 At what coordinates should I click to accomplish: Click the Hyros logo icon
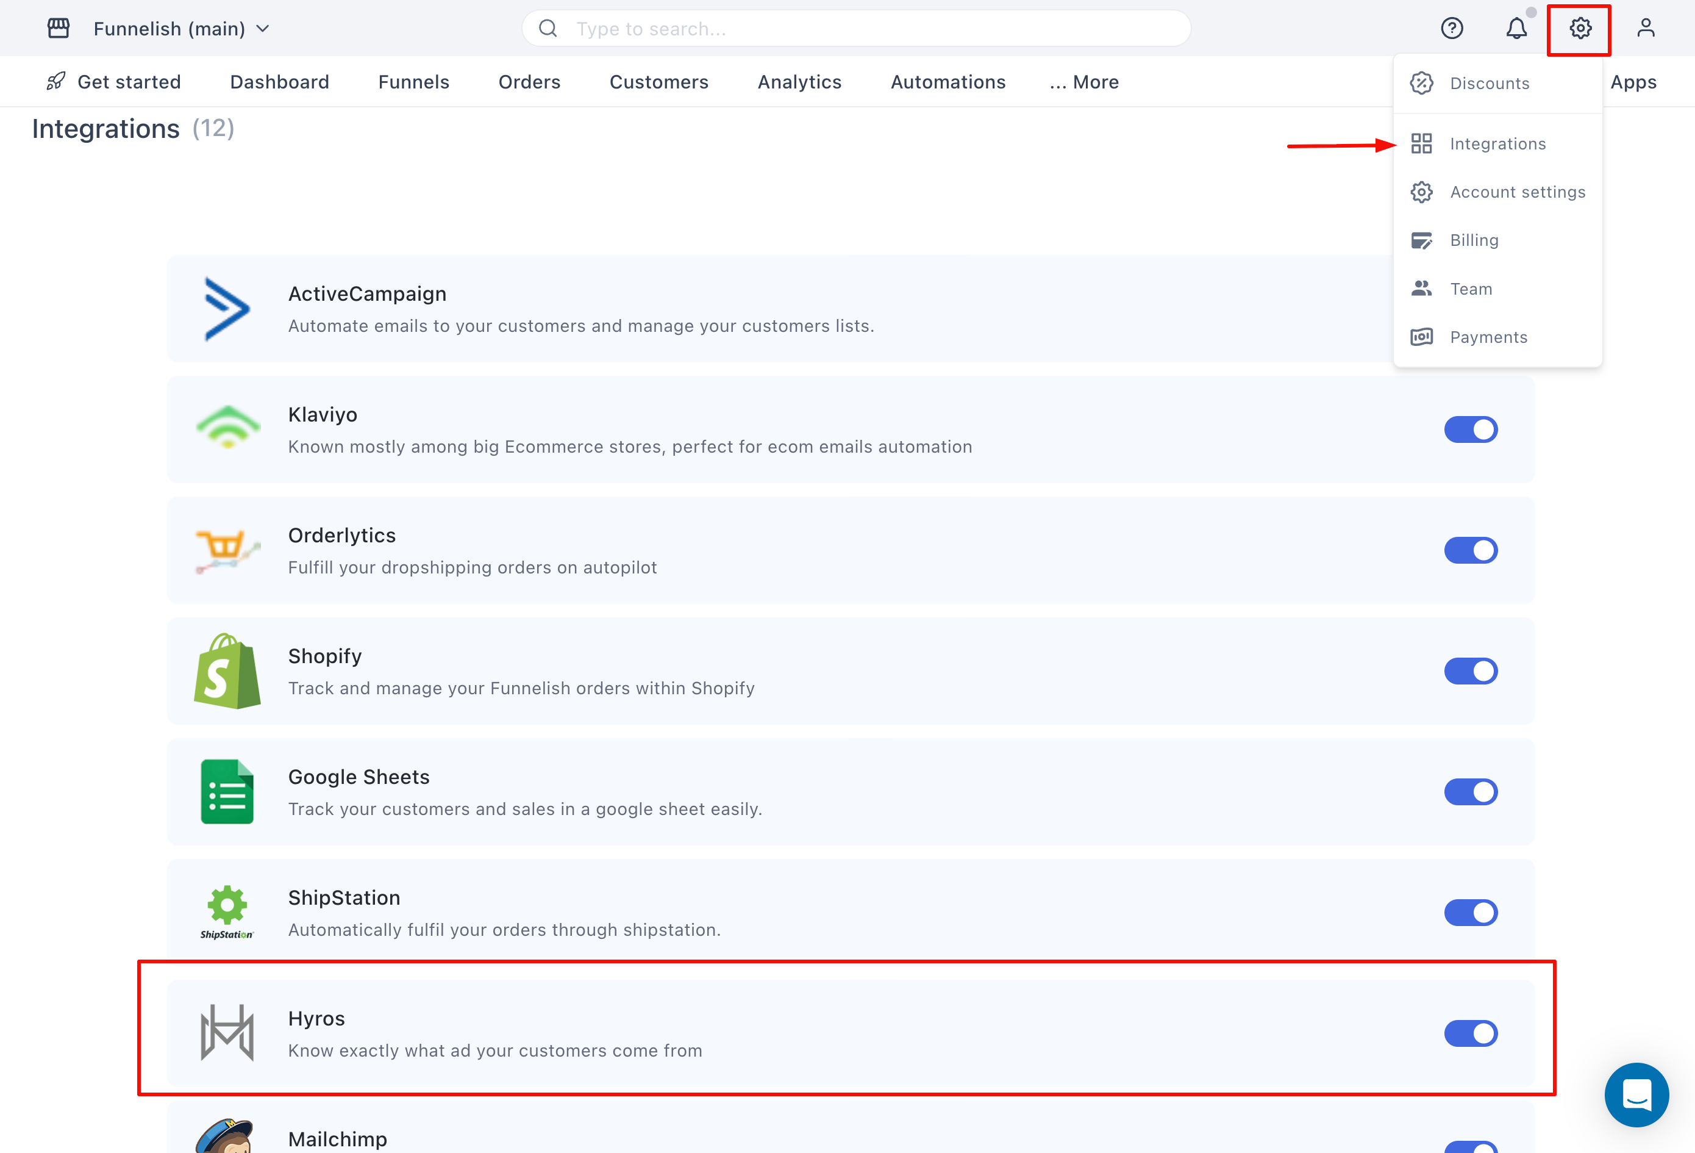point(227,1033)
